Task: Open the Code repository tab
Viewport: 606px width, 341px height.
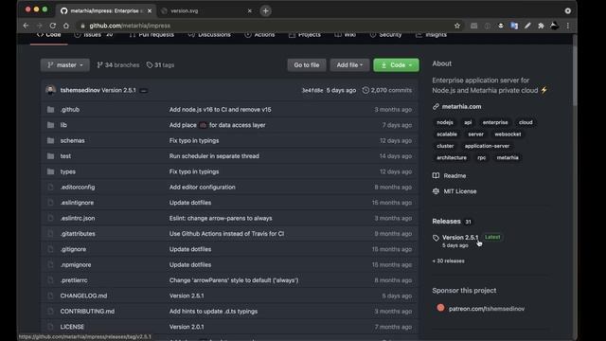Action: coord(49,35)
